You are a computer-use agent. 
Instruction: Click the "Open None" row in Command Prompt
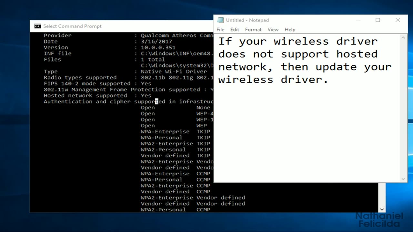[176, 108]
